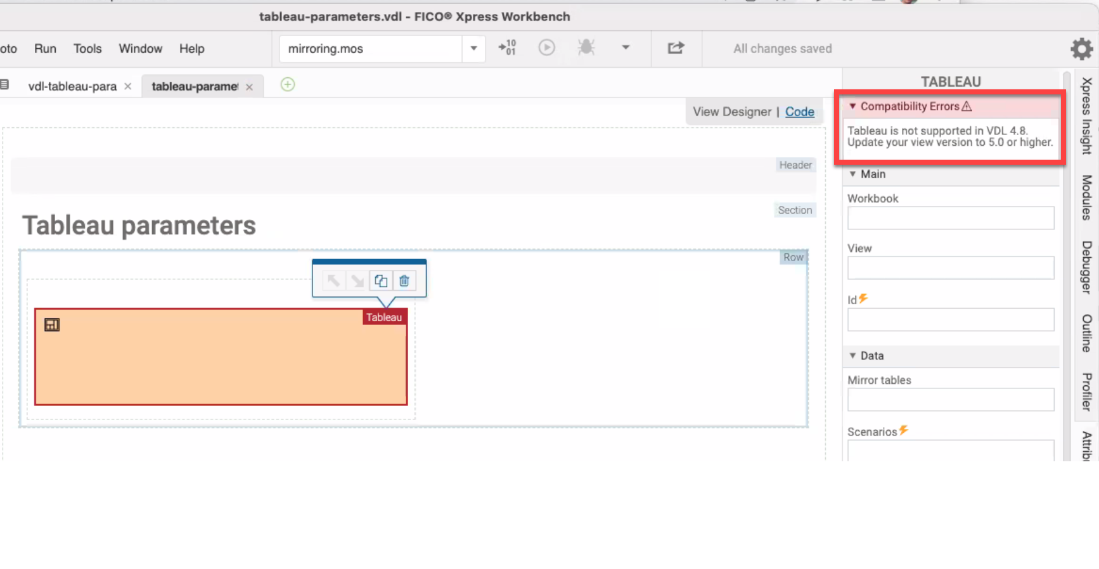Image resolution: width=1099 pixels, height=569 pixels.
Task: Click the green add new tab icon
Action: [x=288, y=85]
